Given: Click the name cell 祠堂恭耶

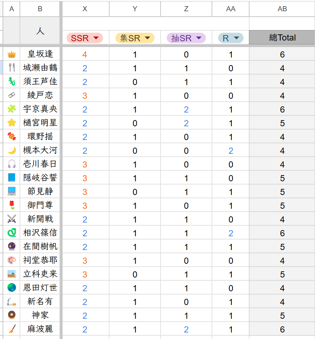Looking at the screenshot, I should [x=40, y=260].
